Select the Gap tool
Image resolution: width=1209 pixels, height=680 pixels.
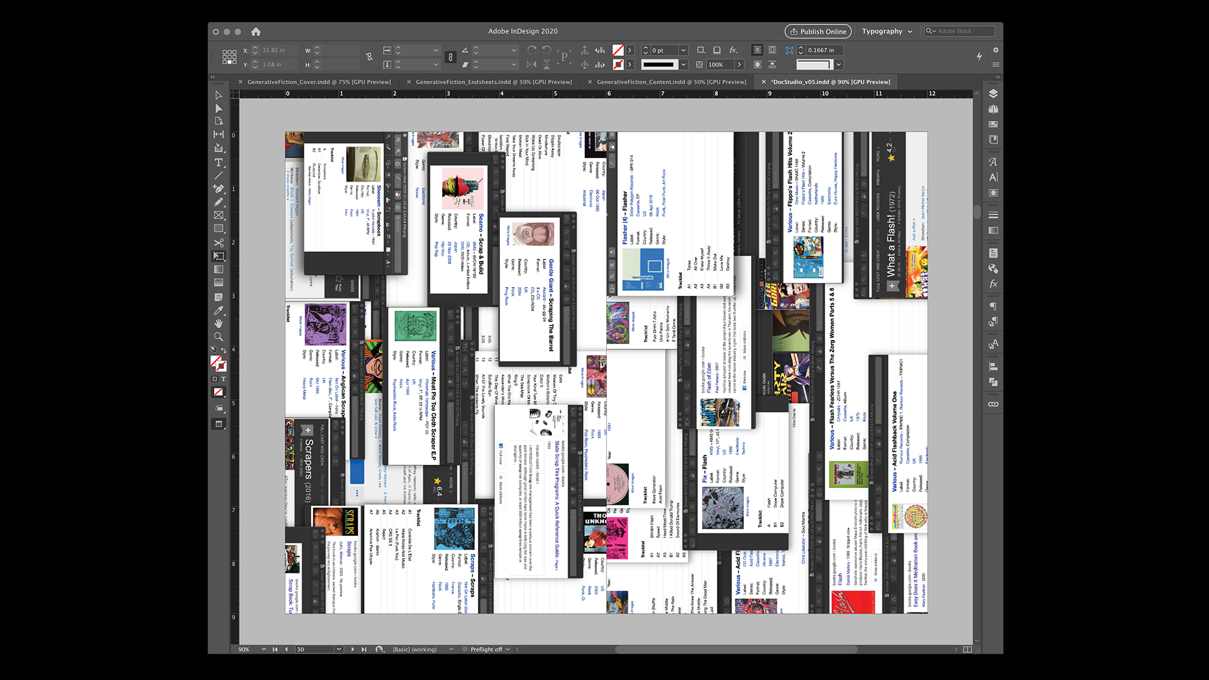[219, 134]
